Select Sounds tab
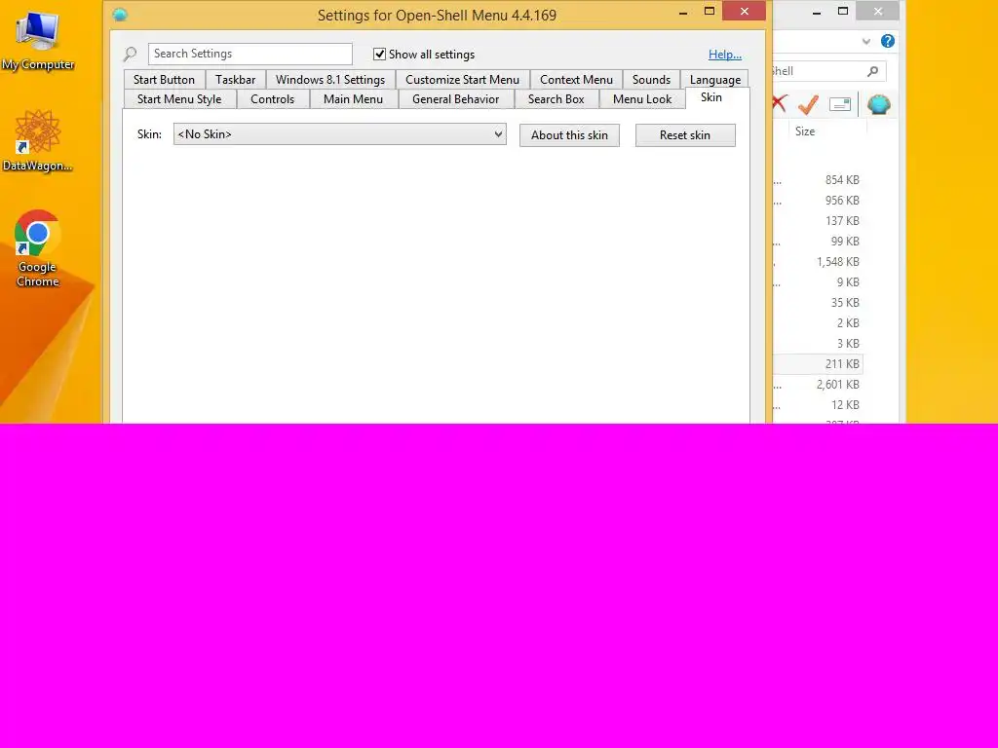Screen dimensions: 998x748 point(651,80)
